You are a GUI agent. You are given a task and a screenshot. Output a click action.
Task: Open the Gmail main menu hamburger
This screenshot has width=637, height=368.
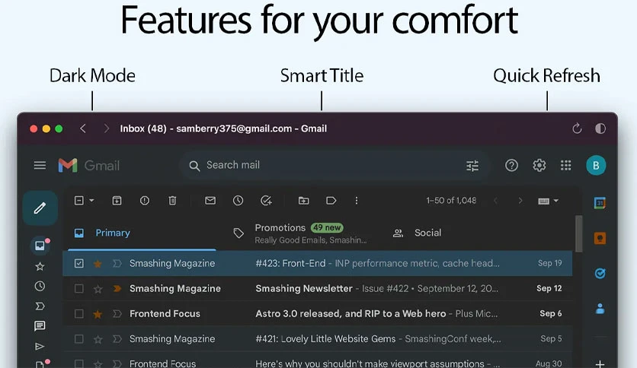(40, 165)
